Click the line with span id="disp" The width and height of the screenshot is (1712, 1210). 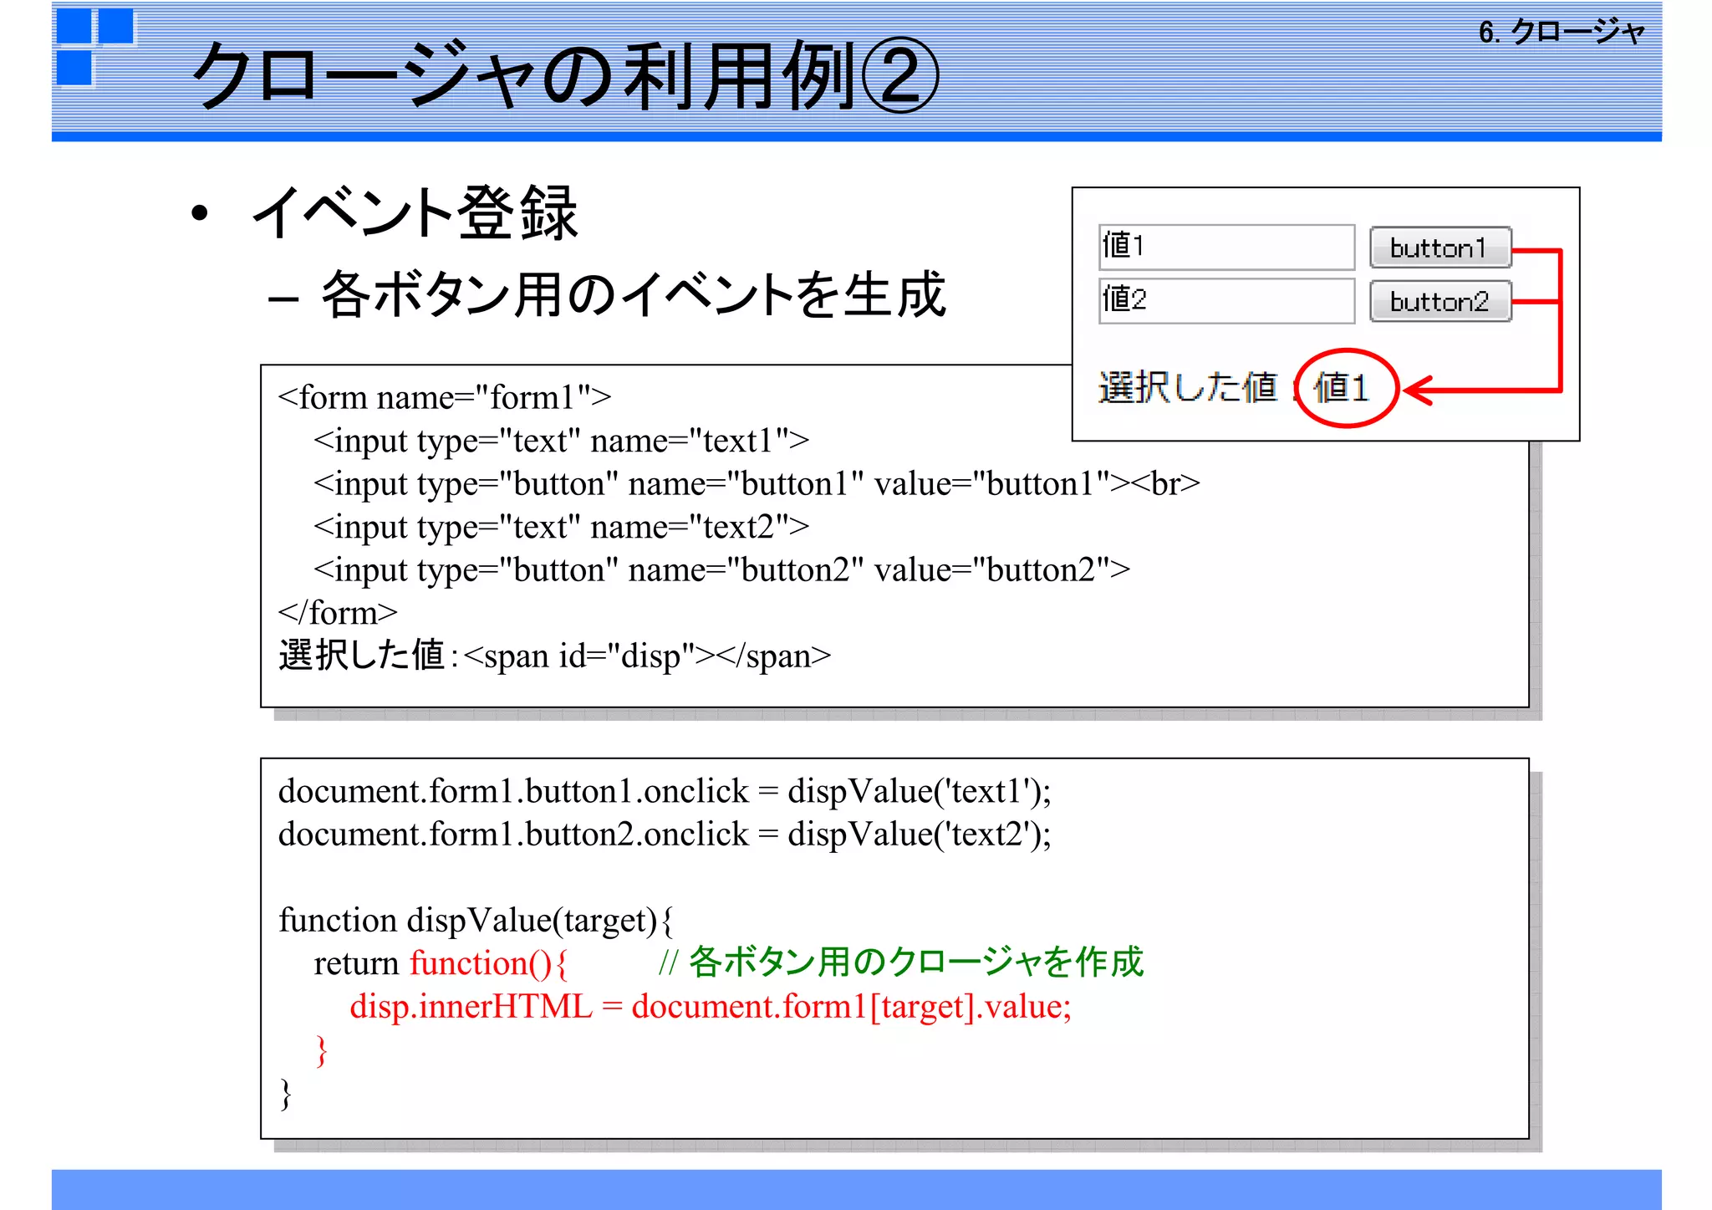[x=555, y=656]
